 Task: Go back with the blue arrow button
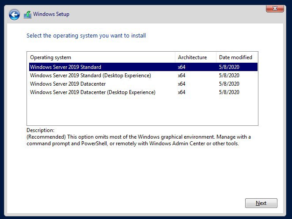[14, 15]
